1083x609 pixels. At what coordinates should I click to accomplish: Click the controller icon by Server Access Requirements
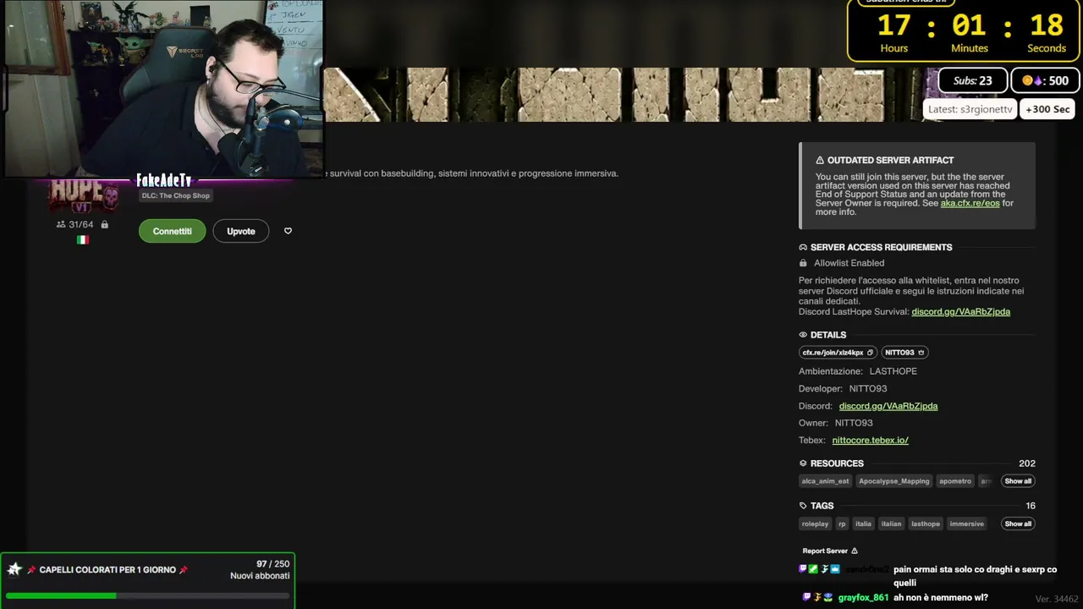tap(803, 247)
